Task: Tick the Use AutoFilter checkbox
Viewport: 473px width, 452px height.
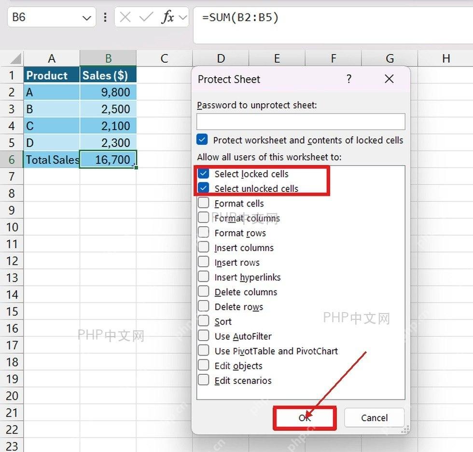Action: [204, 336]
